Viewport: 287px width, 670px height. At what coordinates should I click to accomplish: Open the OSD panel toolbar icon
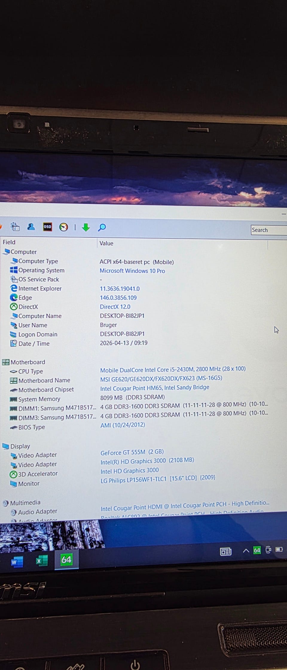pyautogui.click(x=47, y=227)
